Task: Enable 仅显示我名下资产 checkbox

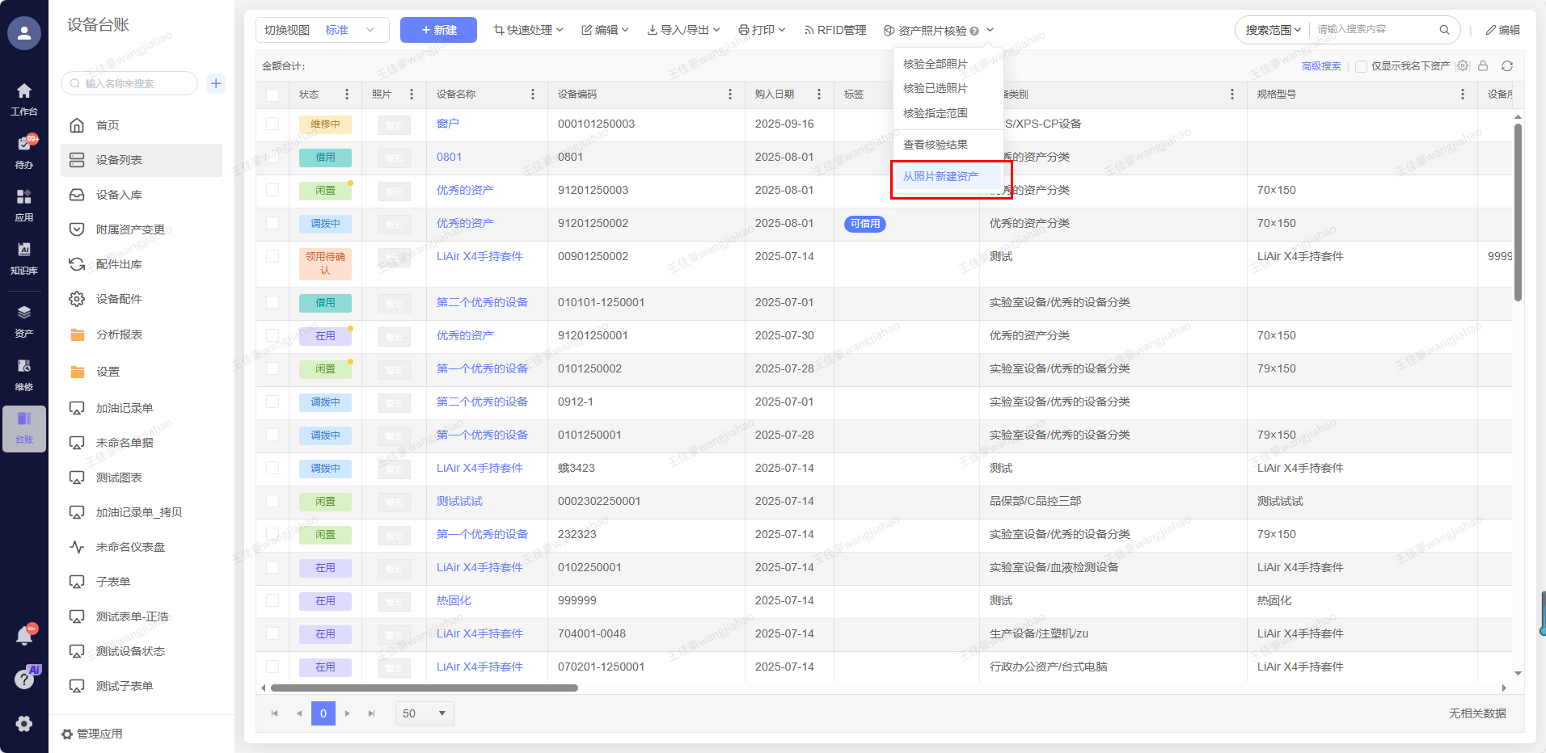Action: pos(1361,66)
